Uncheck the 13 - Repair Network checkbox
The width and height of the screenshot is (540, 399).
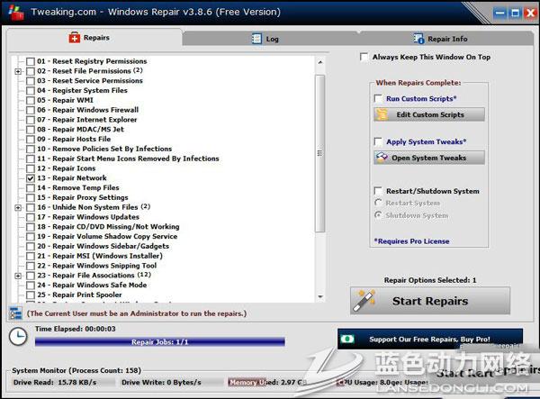[x=31, y=178]
